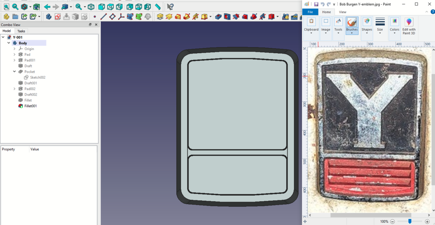Click the Groove tool icon

click(236, 17)
